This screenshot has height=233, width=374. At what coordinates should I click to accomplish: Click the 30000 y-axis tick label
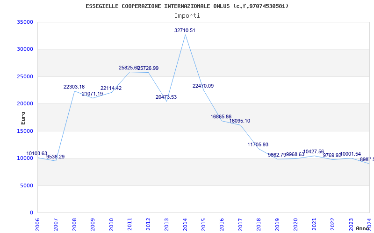click(25, 49)
